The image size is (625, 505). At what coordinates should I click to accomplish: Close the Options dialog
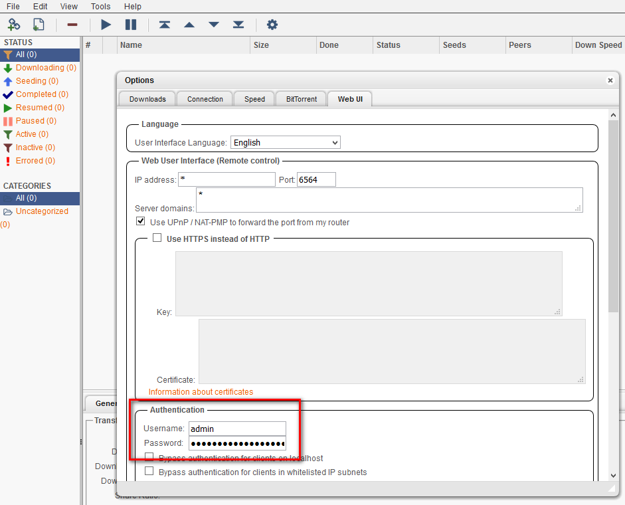(610, 80)
